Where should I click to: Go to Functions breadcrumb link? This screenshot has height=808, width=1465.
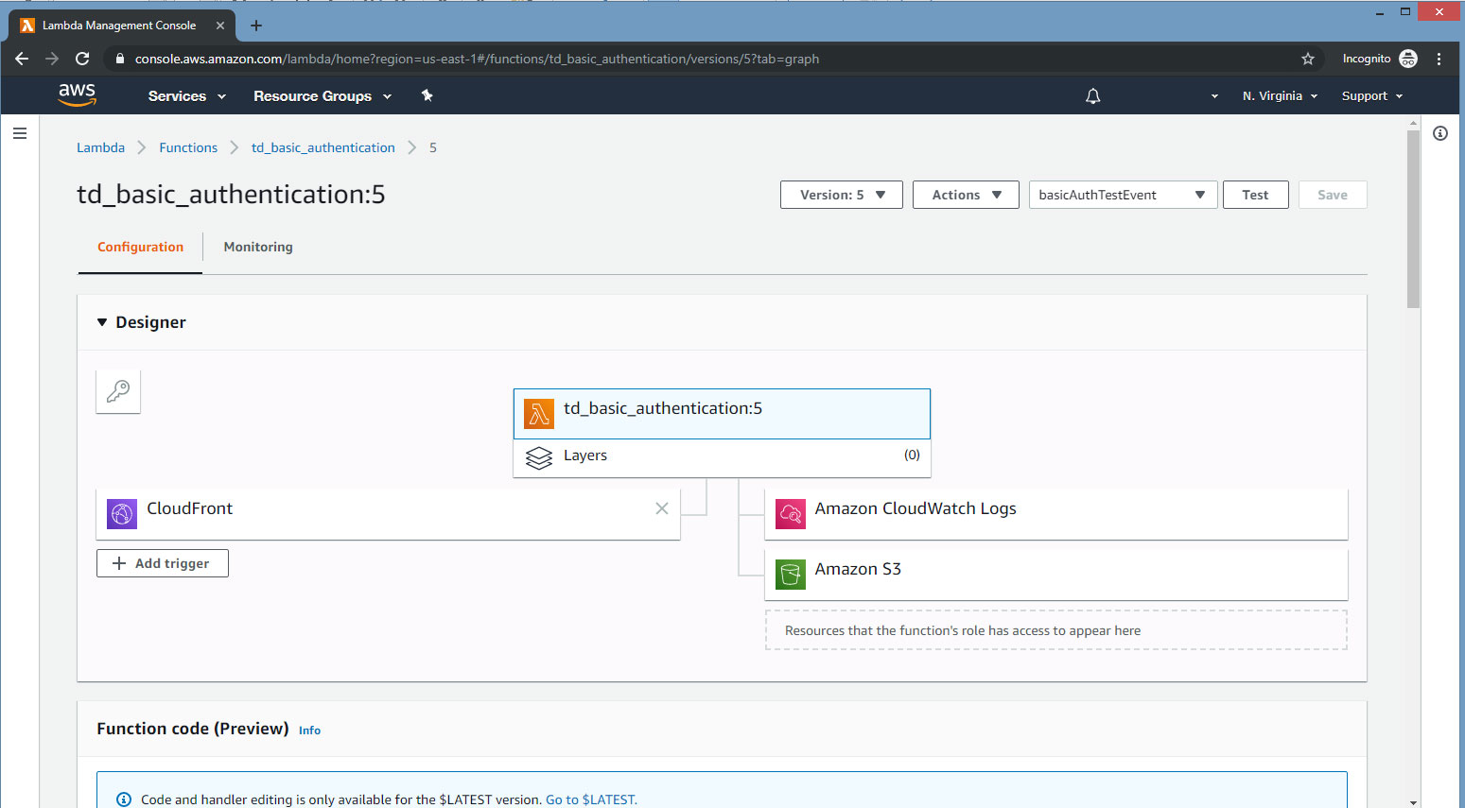point(188,147)
